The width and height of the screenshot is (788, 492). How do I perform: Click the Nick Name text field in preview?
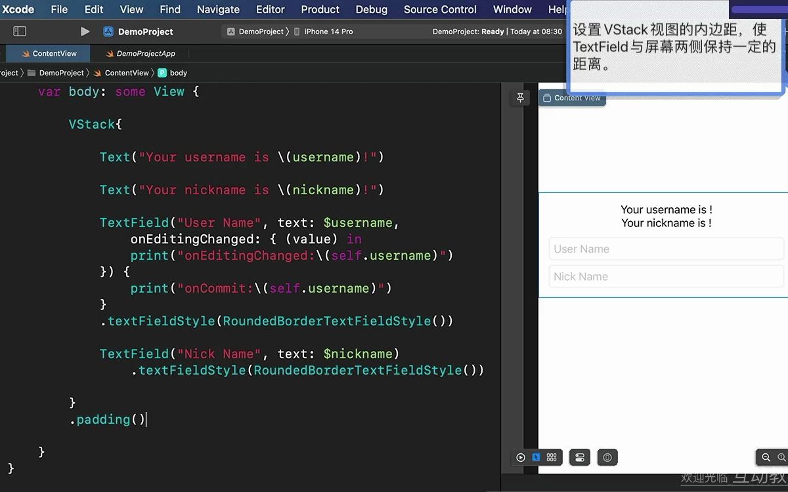(666, 276)
